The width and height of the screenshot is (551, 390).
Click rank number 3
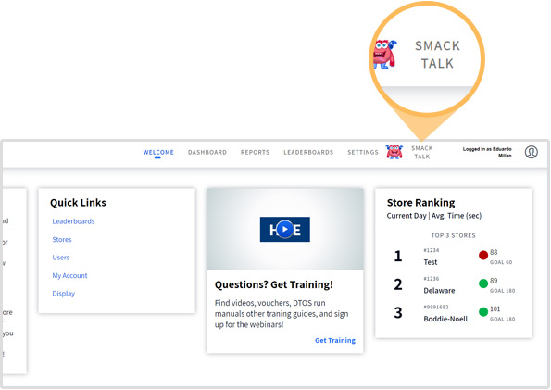point(398,312)
